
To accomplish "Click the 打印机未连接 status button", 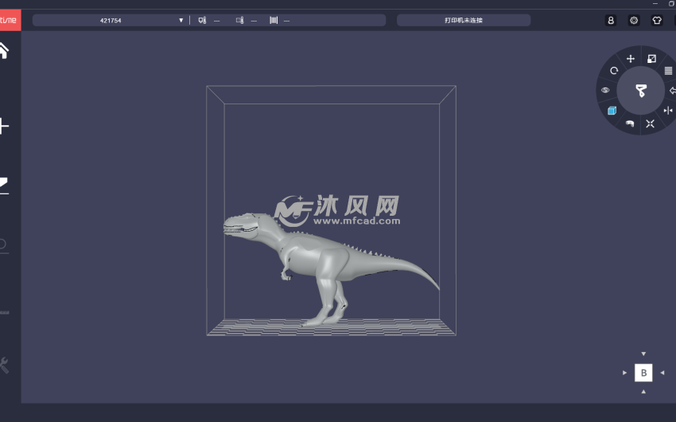I will pyautogui.click(x=464, y=20).
